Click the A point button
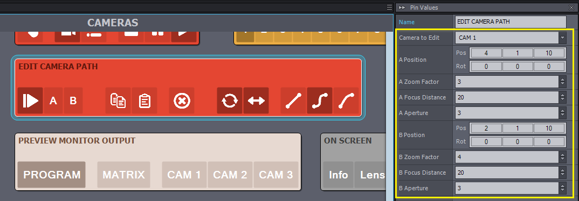 [x=53, y=101]
